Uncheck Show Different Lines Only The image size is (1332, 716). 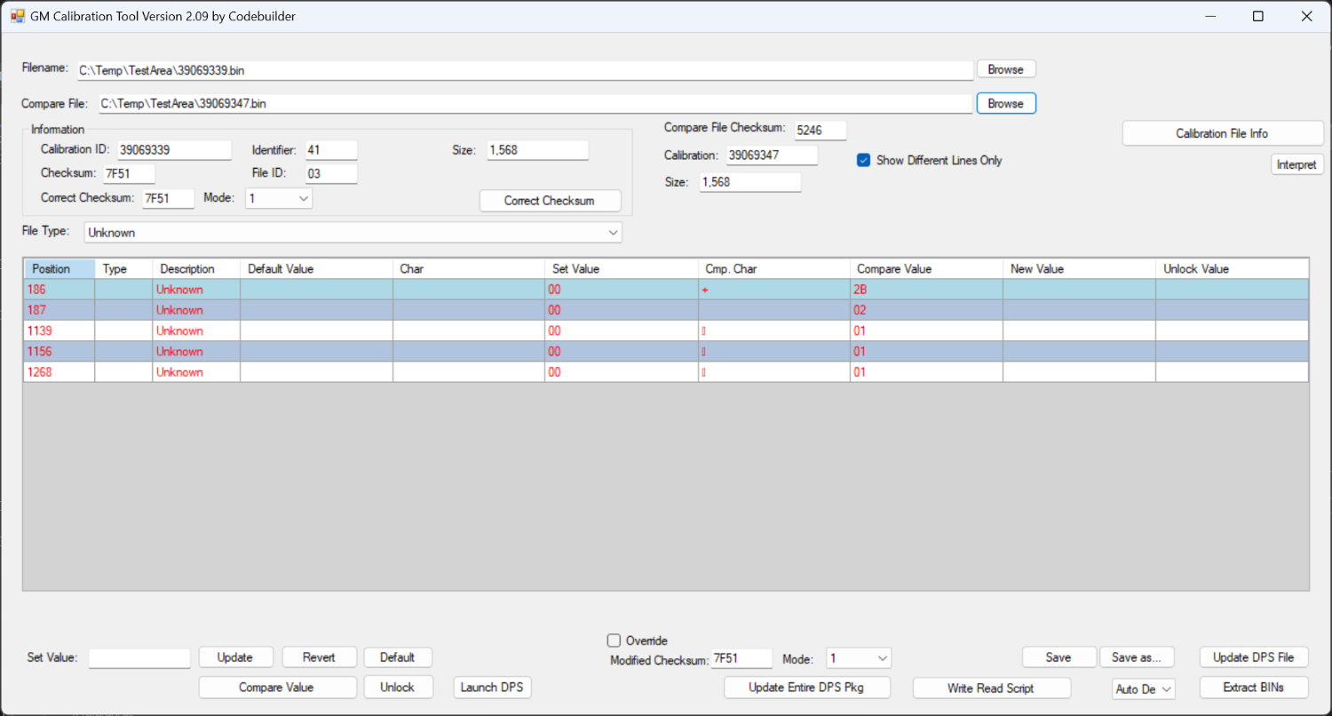[863, 161]
